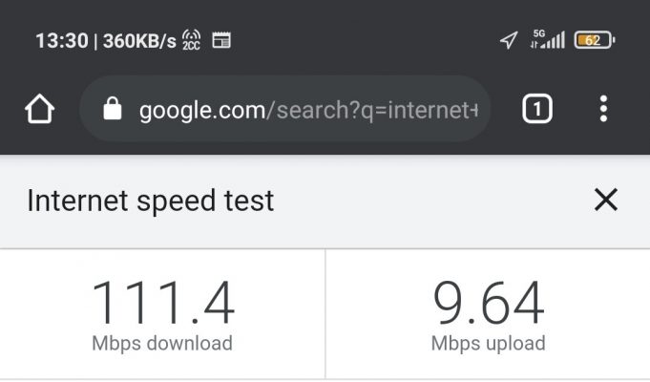This screenshot has width=650, height=382.
Task: Tap the location arrow status icon
Action: (509, 40)
